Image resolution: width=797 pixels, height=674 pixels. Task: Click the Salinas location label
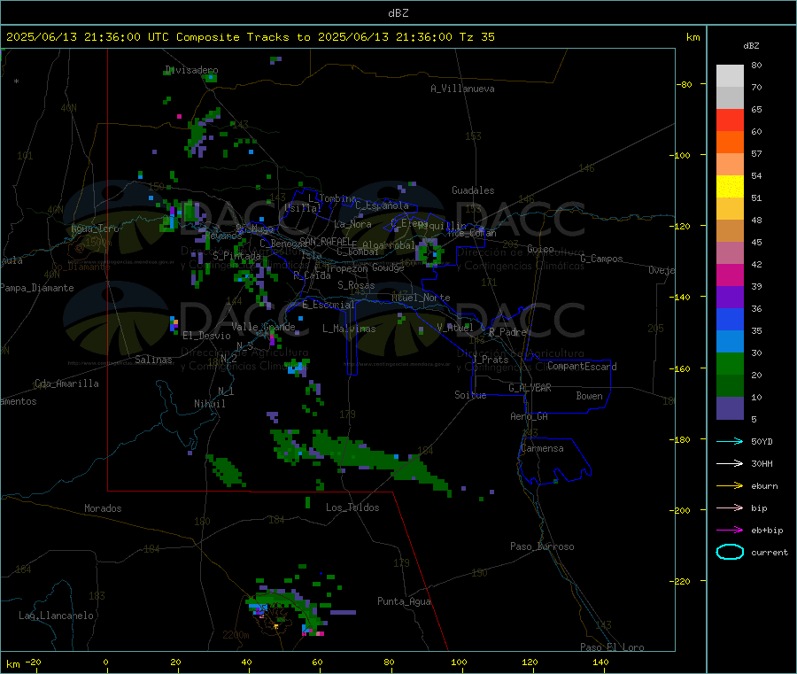153,360
